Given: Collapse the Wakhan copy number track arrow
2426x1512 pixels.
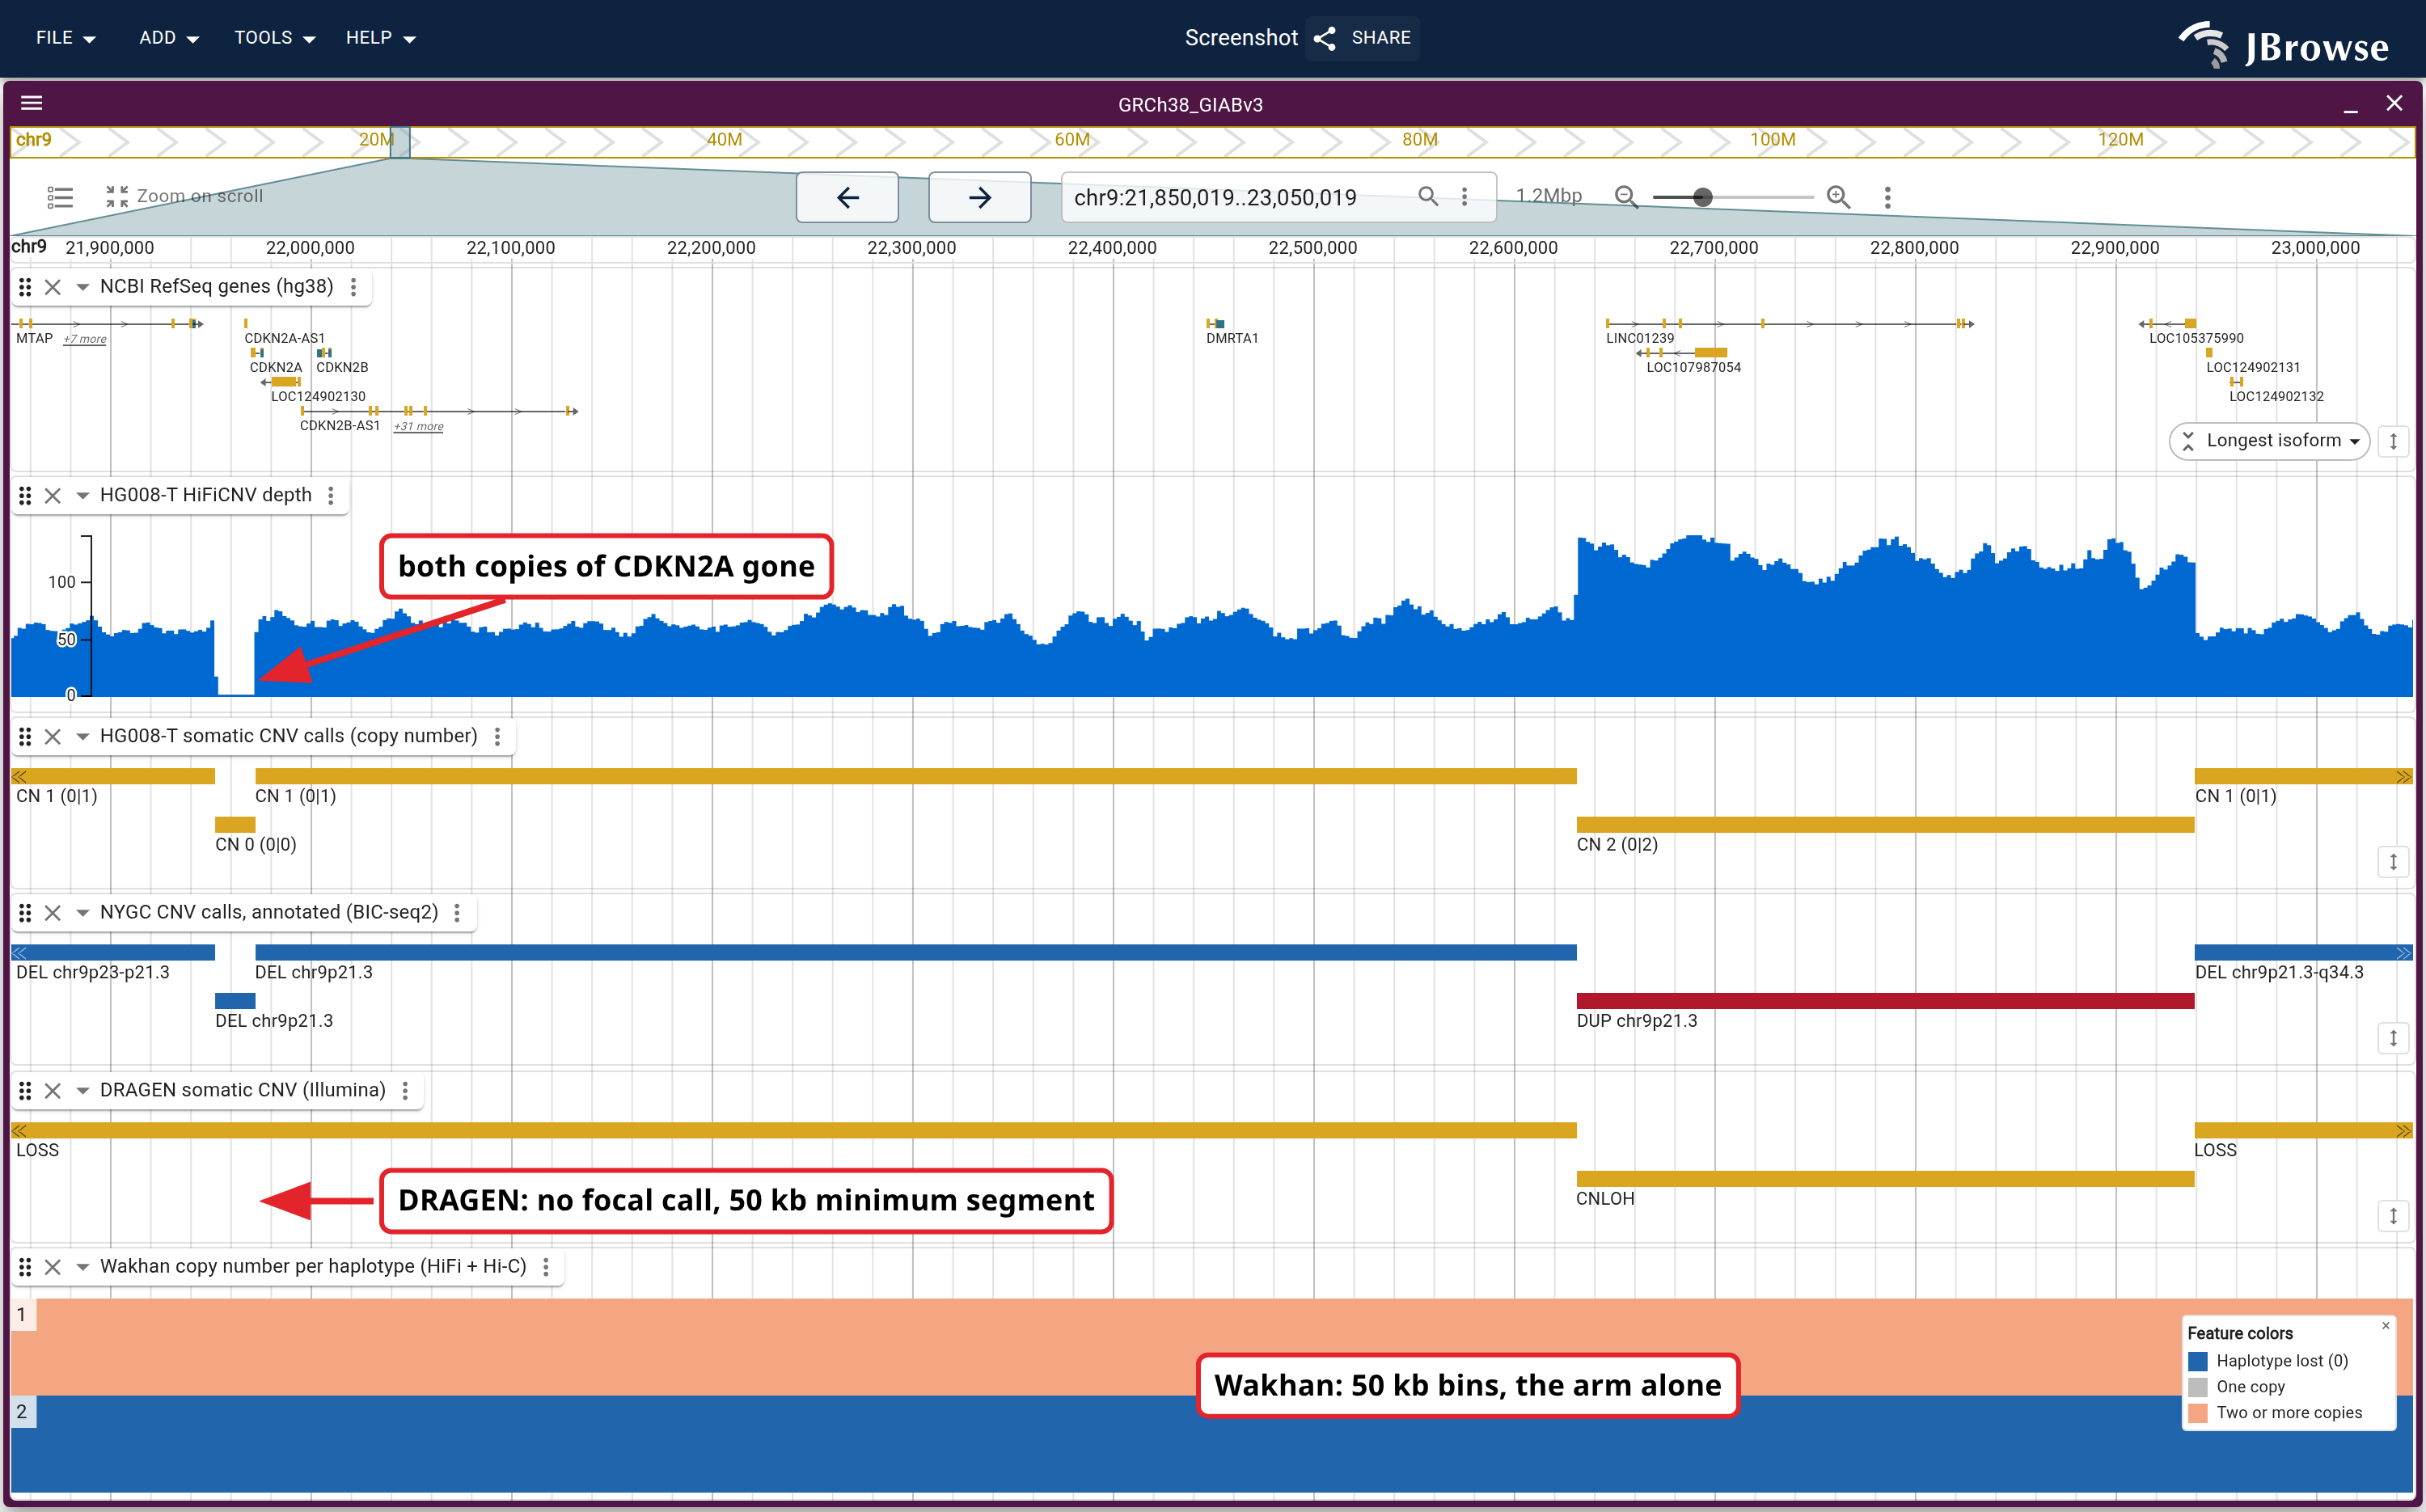Looking at the screenshot, I should [x=83, y=1267].
